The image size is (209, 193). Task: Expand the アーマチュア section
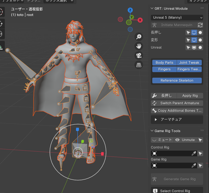pos(177,119)
